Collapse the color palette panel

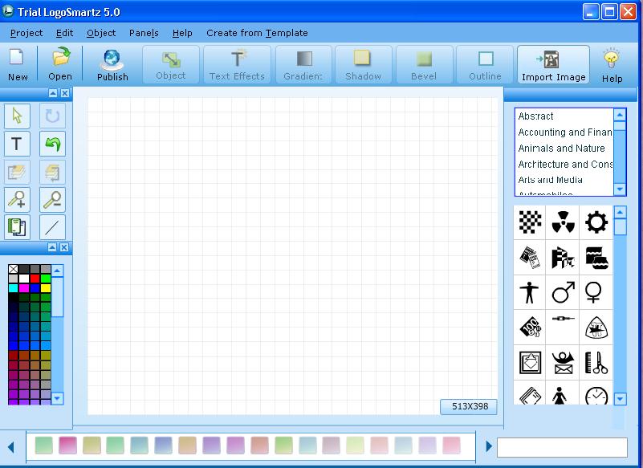coord(52,247)
